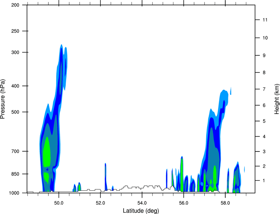Click the 3 km height label
The height and width of the screenshot is (214, 280).
[264, 152]
